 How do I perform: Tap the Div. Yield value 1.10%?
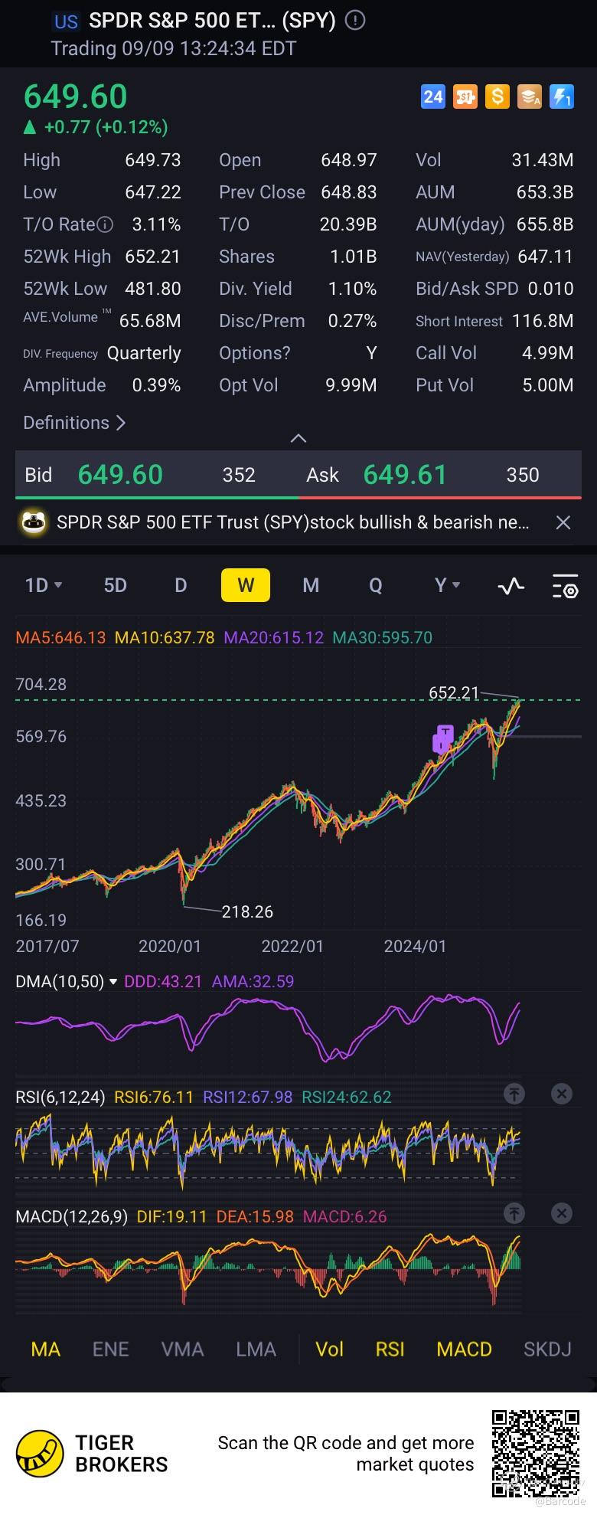(352, 289)
